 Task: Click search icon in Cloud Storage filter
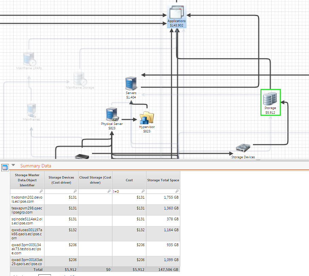point(109,191)
